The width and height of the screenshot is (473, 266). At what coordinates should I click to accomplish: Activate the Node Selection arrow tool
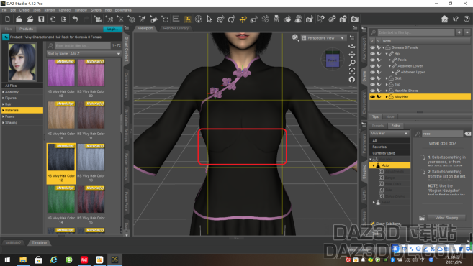[210, 19]
